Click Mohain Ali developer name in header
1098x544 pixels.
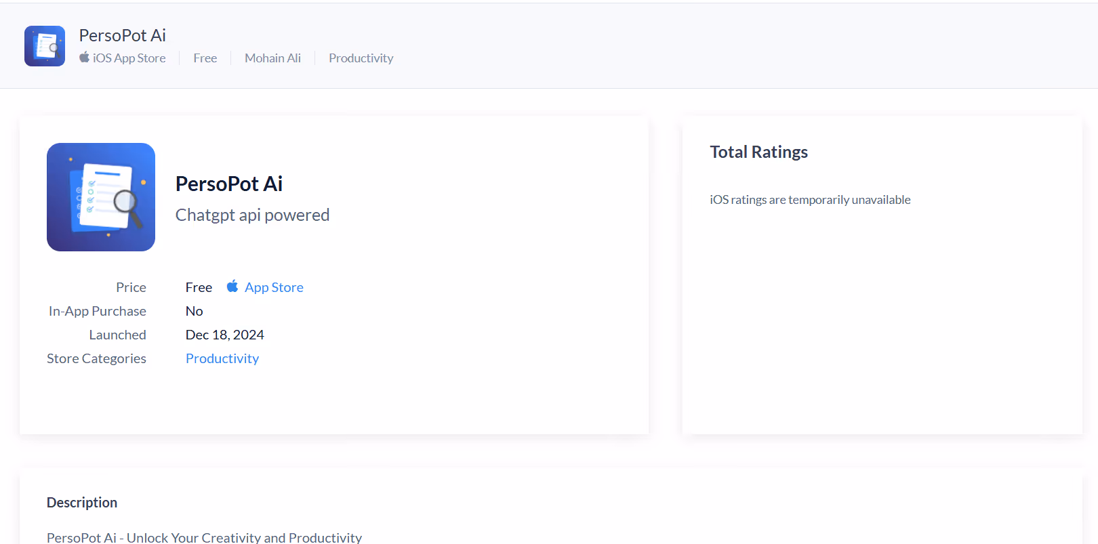click(272, 58)
